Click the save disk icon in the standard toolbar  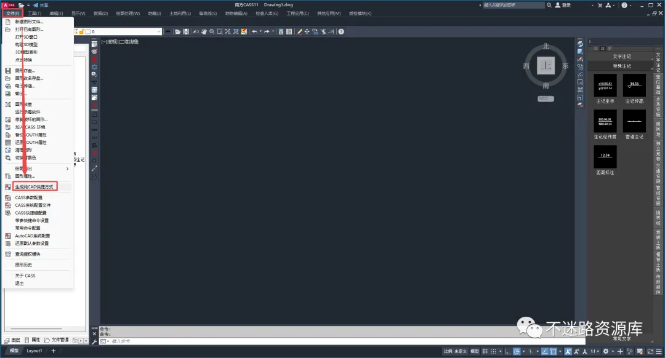tap(186, 32)
